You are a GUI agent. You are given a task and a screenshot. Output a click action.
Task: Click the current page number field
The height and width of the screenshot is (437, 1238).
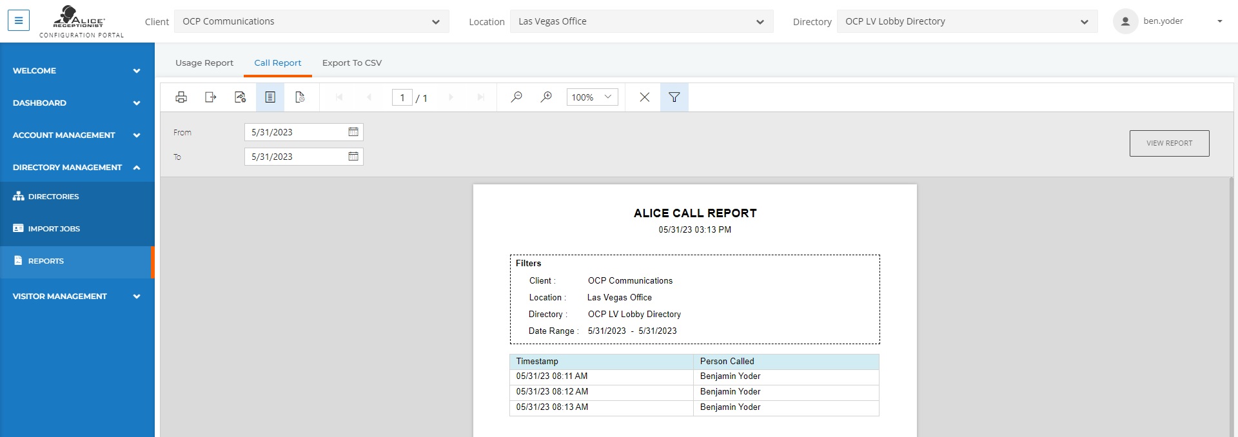pyautogui.click(x=402, y=97)
